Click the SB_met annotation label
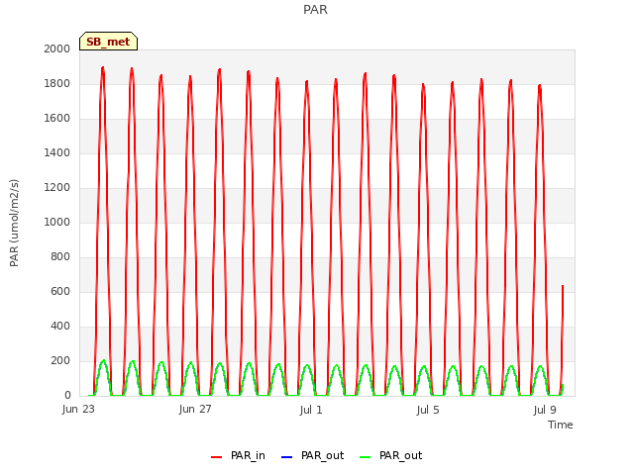Image resolution: width=634 pixels, height=475 pixels. point(108,42)
